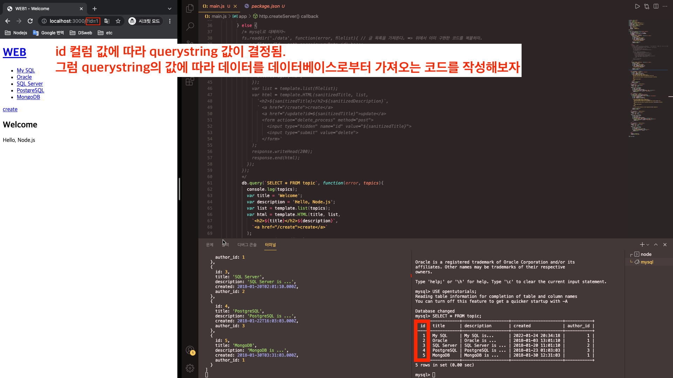Open the browser tab search dropdown arrow

point(170,9)
